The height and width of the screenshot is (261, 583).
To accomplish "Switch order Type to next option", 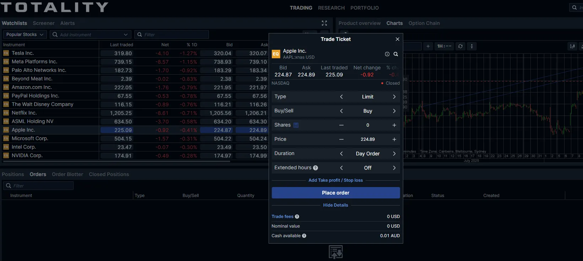I will point(394,97).
